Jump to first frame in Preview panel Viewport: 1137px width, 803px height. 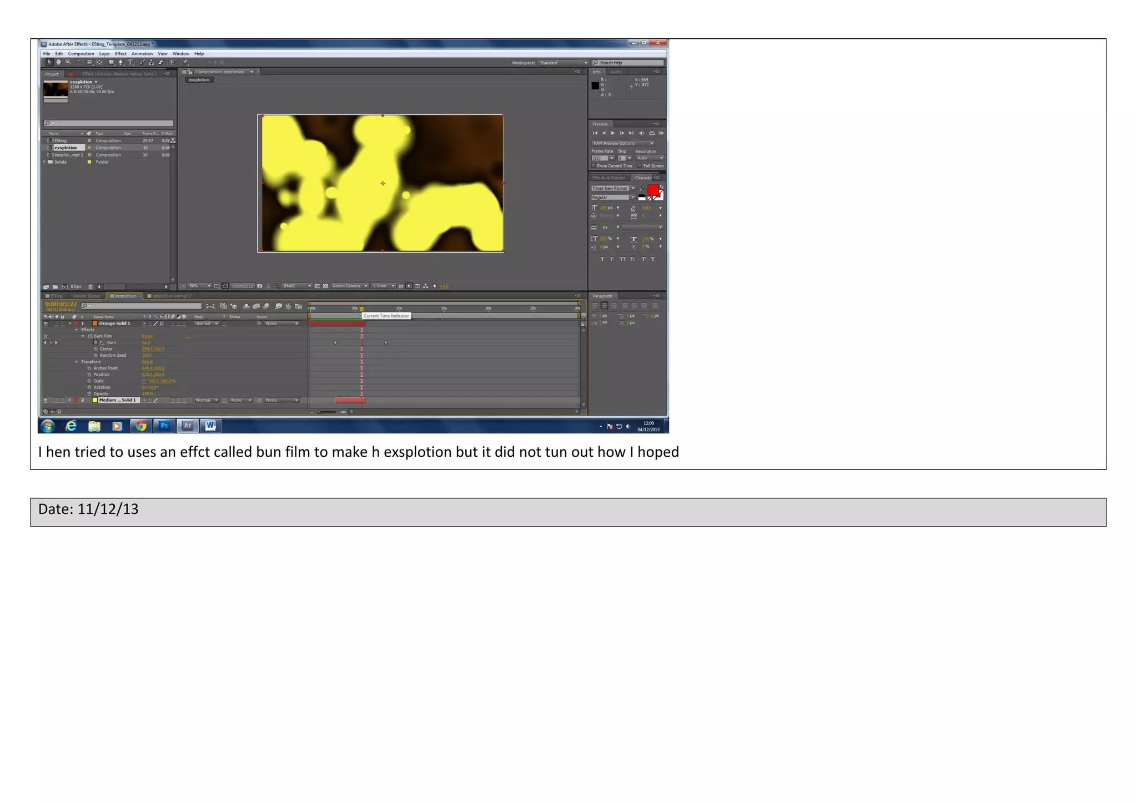click(x=595, y=133)
